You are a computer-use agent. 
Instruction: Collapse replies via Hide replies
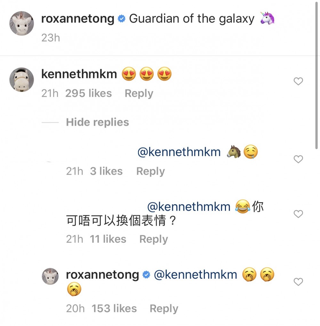[97, 122]
